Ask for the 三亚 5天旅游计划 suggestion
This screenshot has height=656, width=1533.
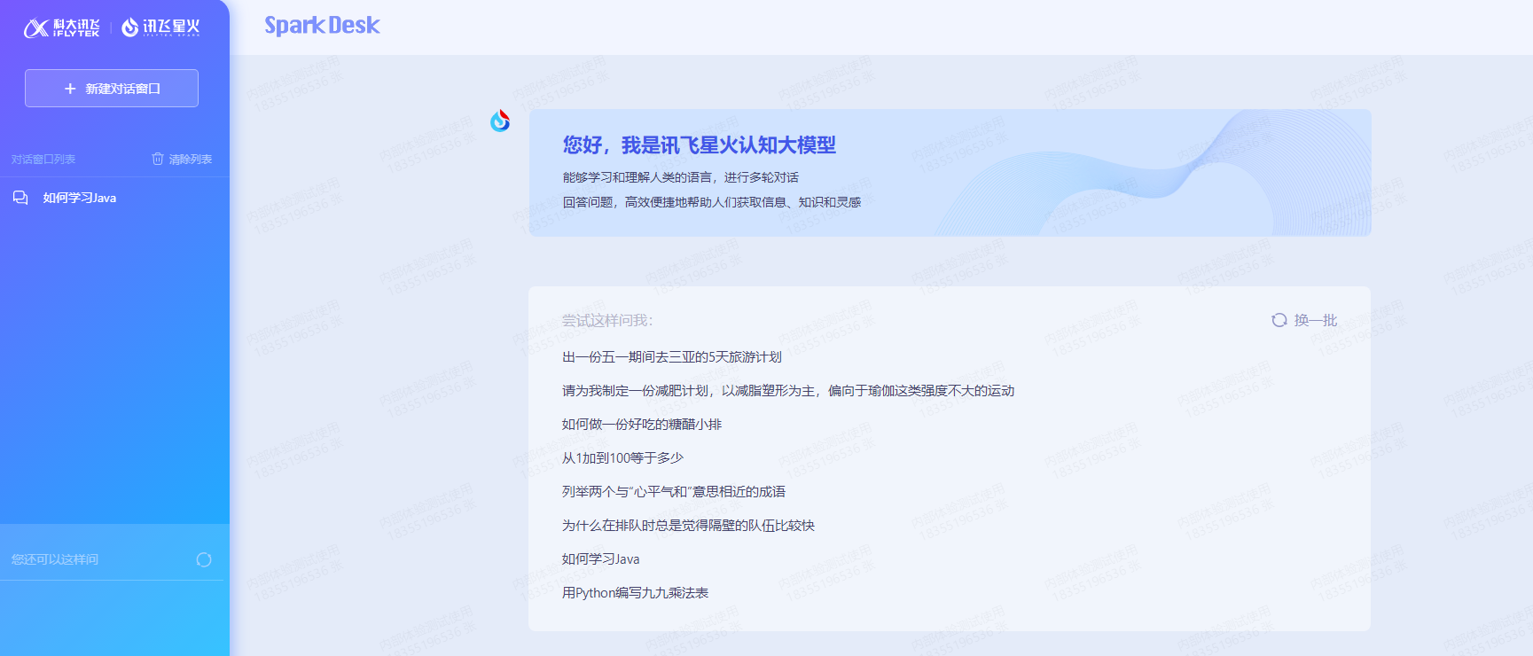pyautogui.click(x=672, y=357)
